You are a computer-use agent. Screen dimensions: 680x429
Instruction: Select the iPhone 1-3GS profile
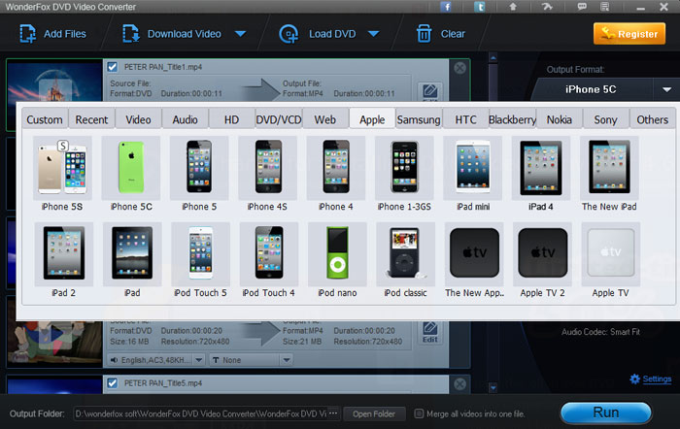[404, 174]
